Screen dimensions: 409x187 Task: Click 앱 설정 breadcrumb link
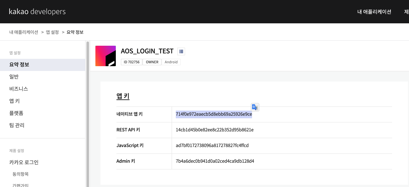coord(52,32)
